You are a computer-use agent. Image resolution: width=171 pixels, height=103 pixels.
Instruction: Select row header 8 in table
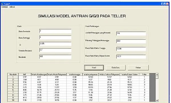click(x=13, y=95)
